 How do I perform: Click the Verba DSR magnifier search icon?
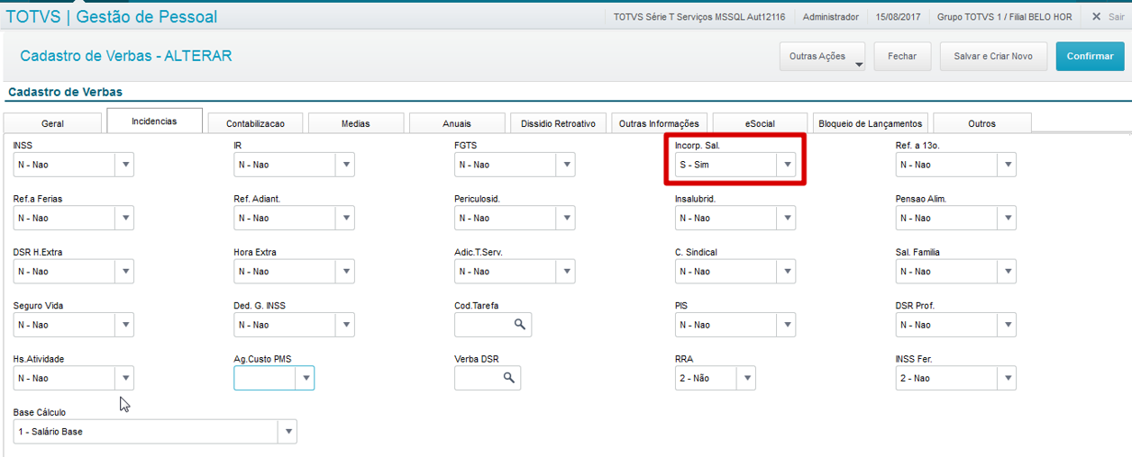point(509,378)
